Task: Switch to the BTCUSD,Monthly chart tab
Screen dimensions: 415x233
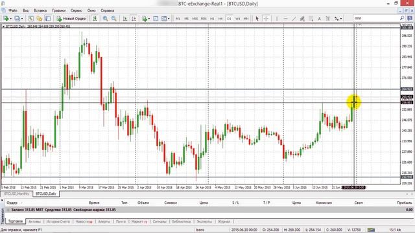Action: [17, 194]
